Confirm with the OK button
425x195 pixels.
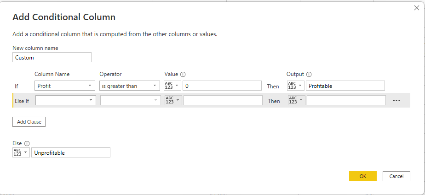coord(362,176)
